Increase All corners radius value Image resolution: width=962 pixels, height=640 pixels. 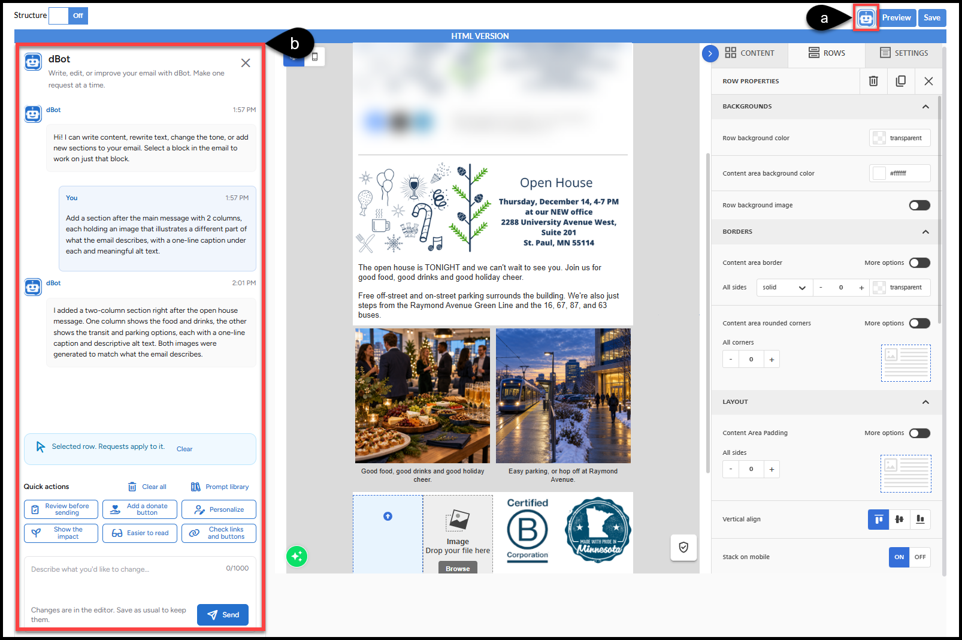coord(772,360)
